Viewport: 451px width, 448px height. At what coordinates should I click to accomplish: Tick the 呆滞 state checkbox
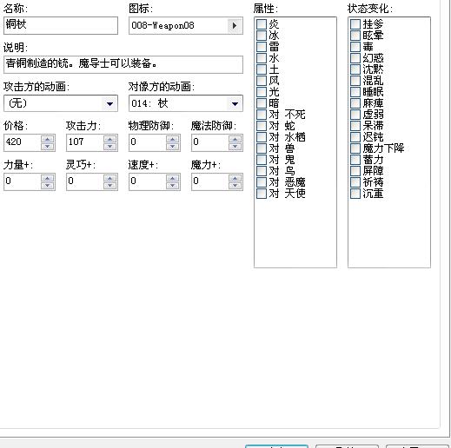355,126
